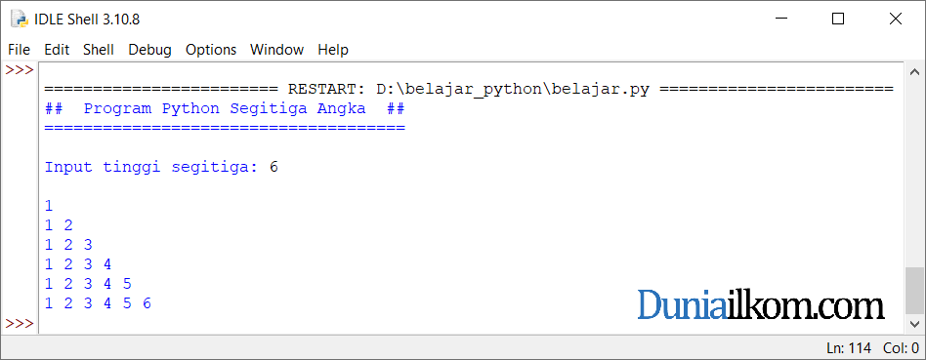Viewport: 926px width, 360px height.
Task: Click the IDLE Python icon in title bar
Action: click(20, 20)
